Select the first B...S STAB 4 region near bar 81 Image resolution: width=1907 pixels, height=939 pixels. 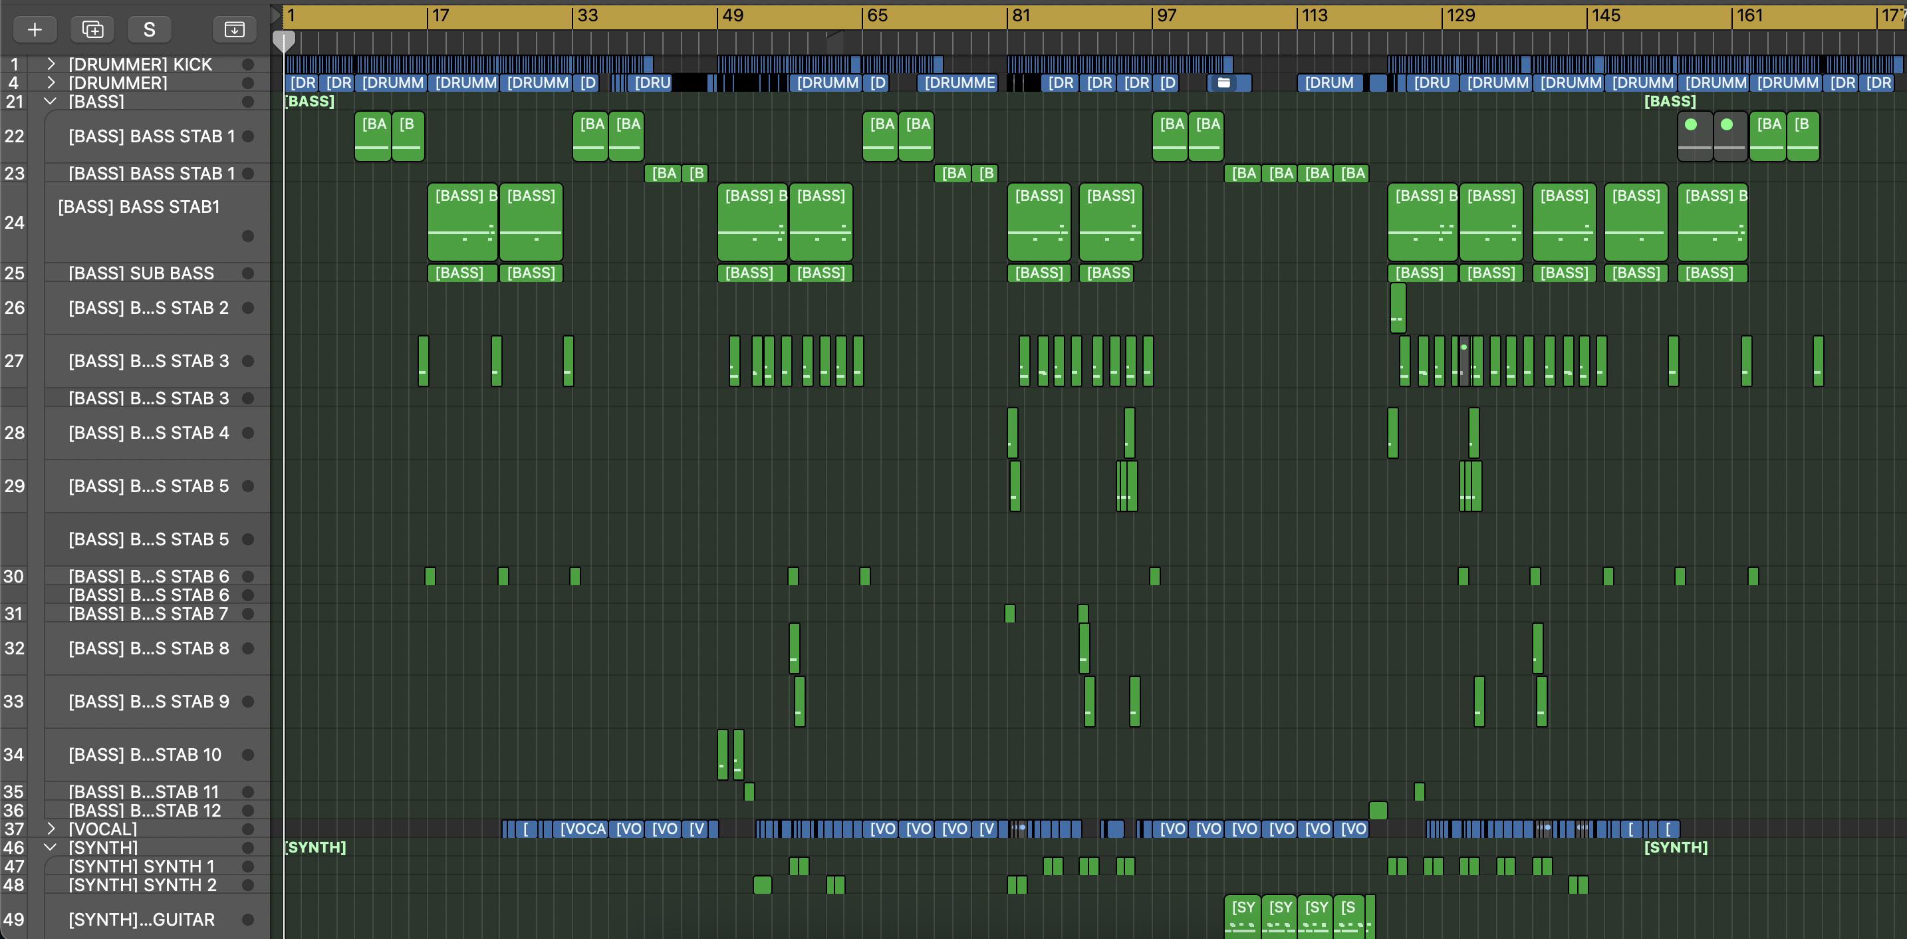[x=1013, y=432]
